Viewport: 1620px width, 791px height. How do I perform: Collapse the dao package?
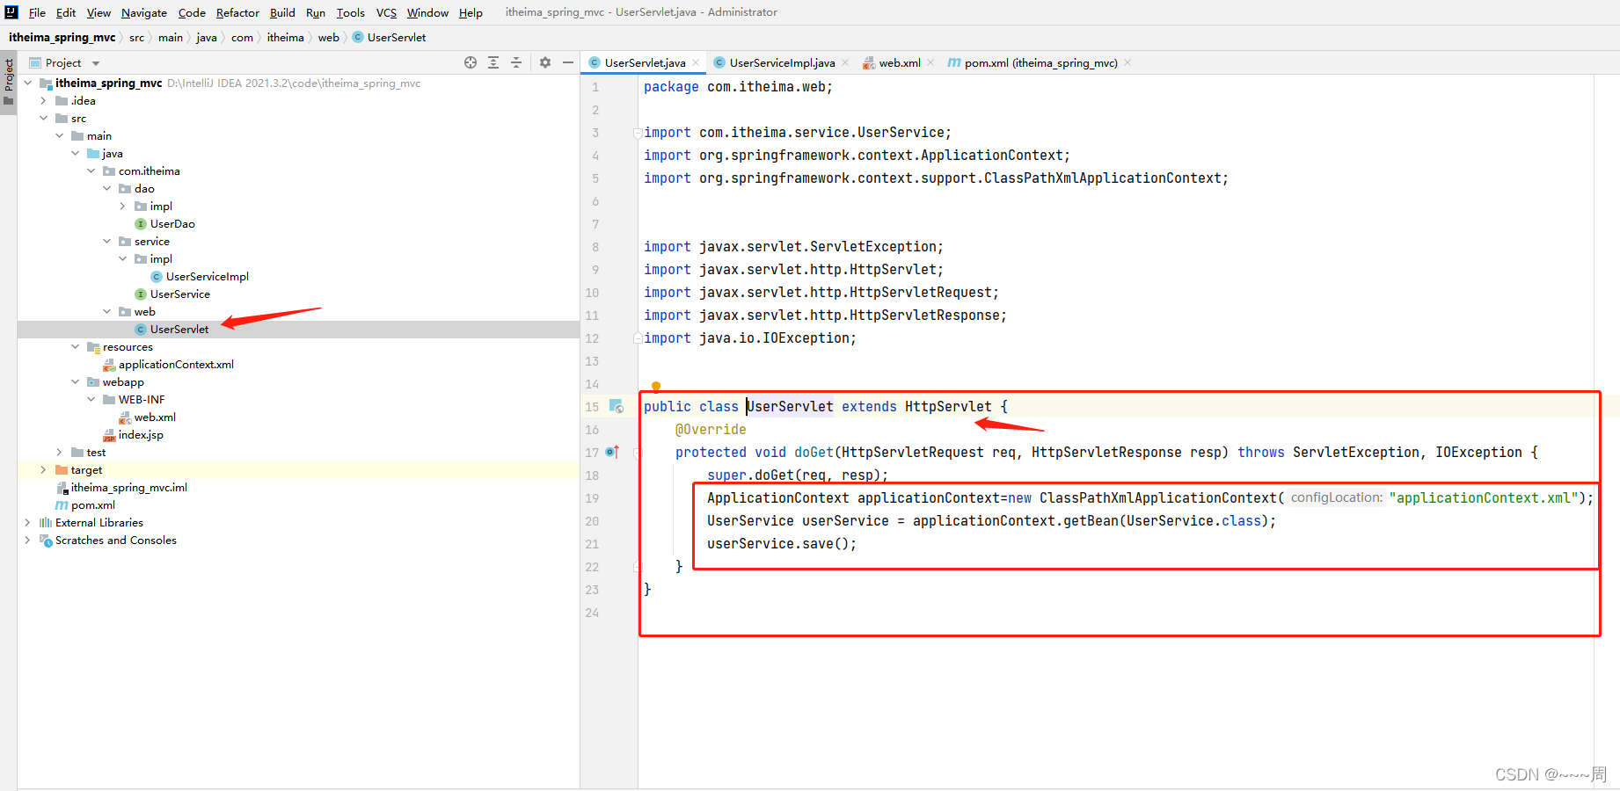pyautogui.click(x=107, y=189)
